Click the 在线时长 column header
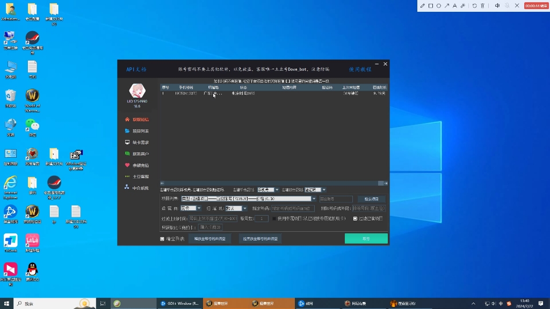550x309 pixels. [379, 87]
